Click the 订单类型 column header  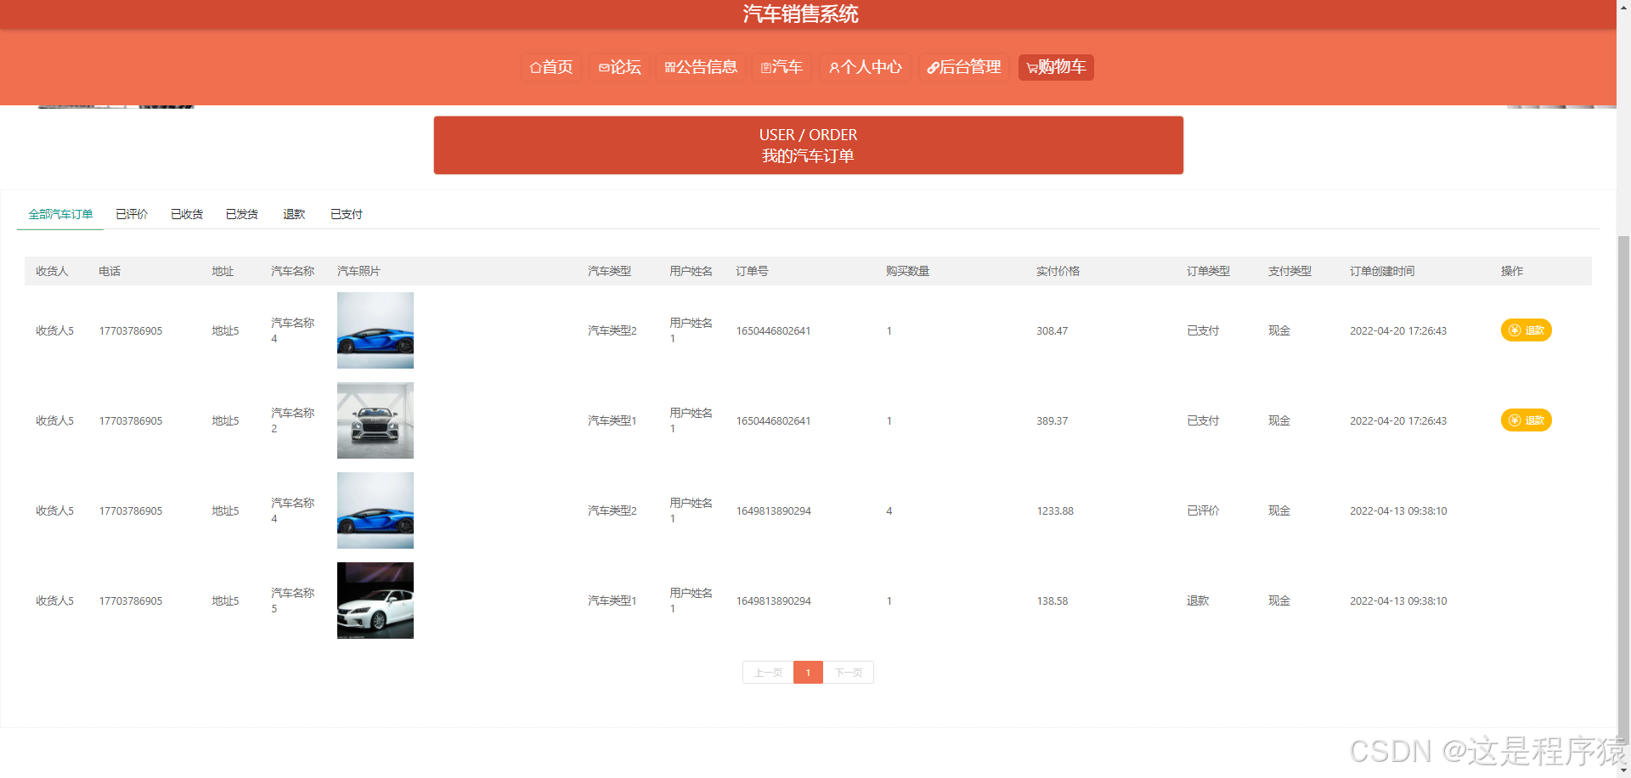pyautogui.click(x=1208, y=271)
